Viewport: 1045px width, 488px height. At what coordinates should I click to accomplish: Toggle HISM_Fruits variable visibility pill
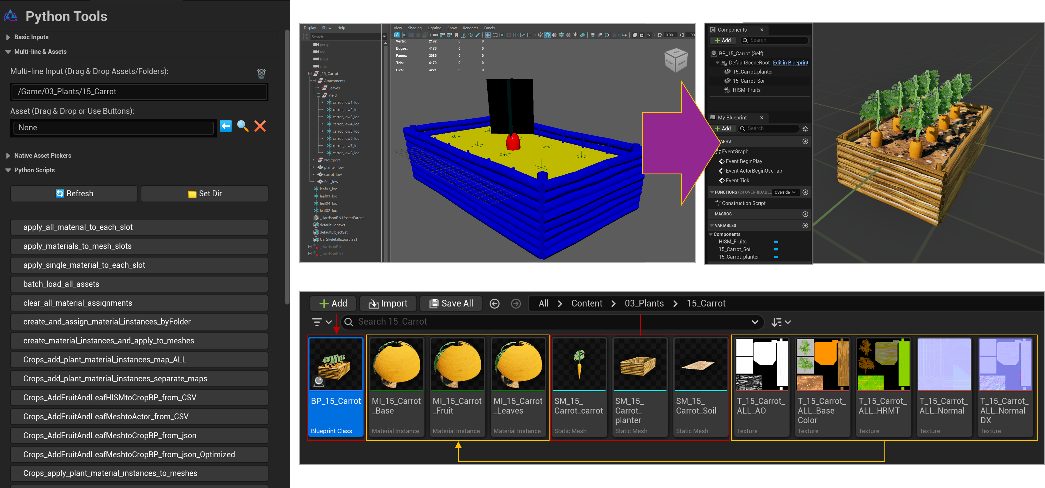[776, 241]
